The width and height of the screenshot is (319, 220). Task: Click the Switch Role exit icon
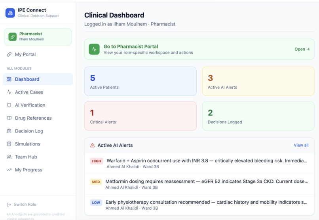click(x=9, y=205)
